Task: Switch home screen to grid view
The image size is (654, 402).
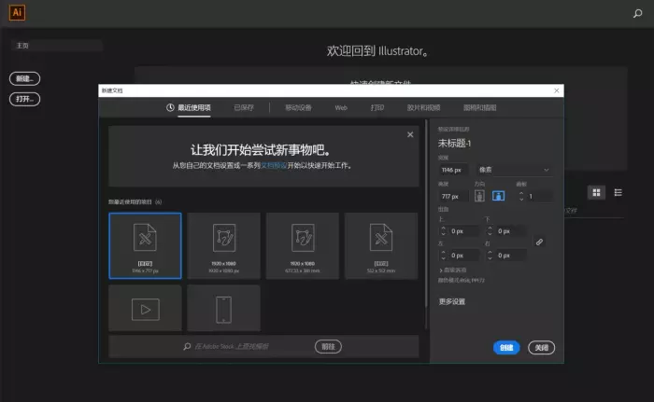Action: [596, 192]
